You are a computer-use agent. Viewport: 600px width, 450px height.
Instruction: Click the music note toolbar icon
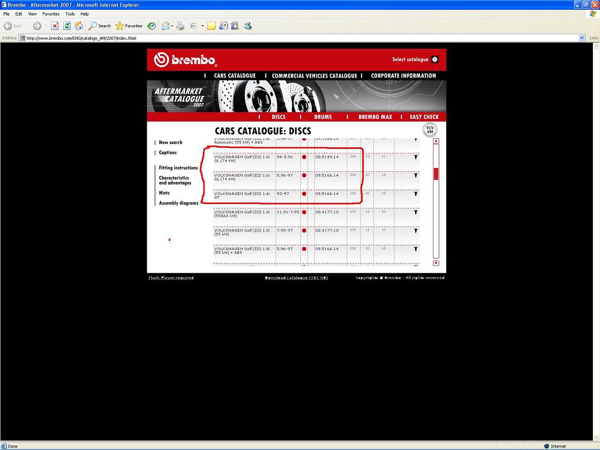coord(223,26)
